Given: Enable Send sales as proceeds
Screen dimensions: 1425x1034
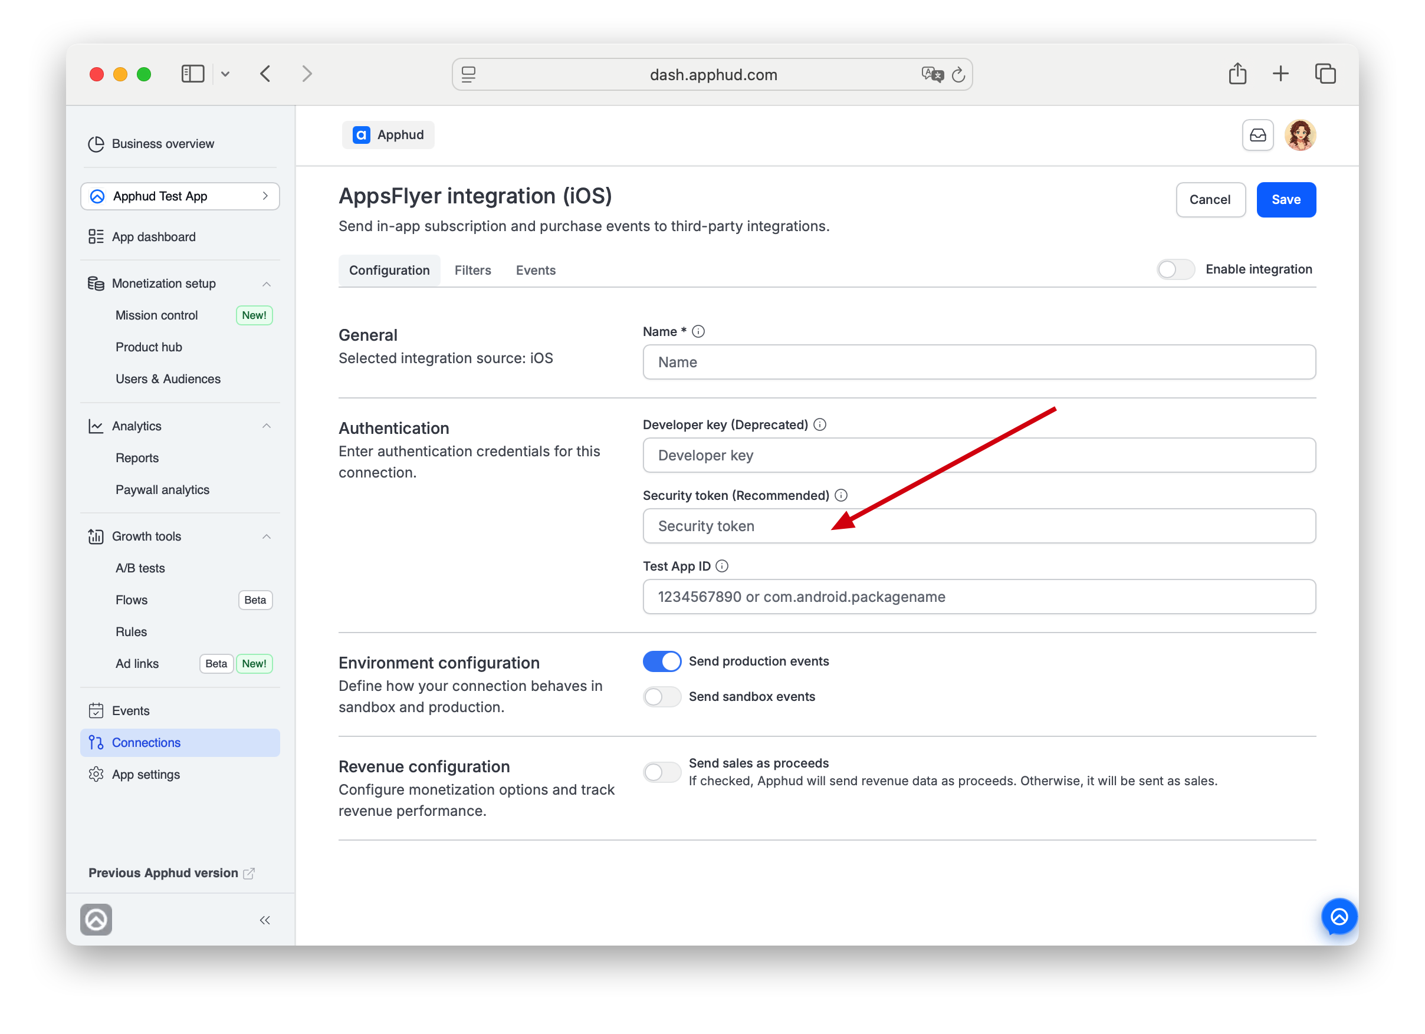Looking at the screenshot, I should [662, 772].
